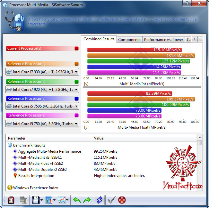This screenshot has height=208, width=209.
Task: Click the Windows Experience Index yellow icon
Action: click(10, 188)
